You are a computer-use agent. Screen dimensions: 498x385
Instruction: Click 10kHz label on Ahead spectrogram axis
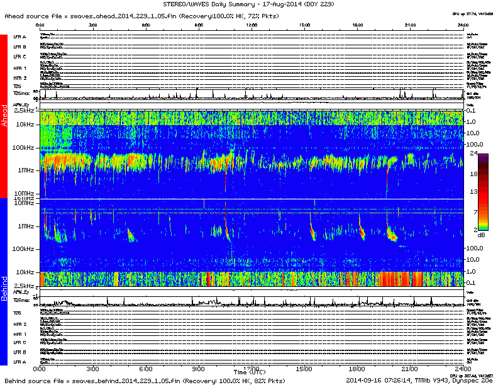(25, 125)
